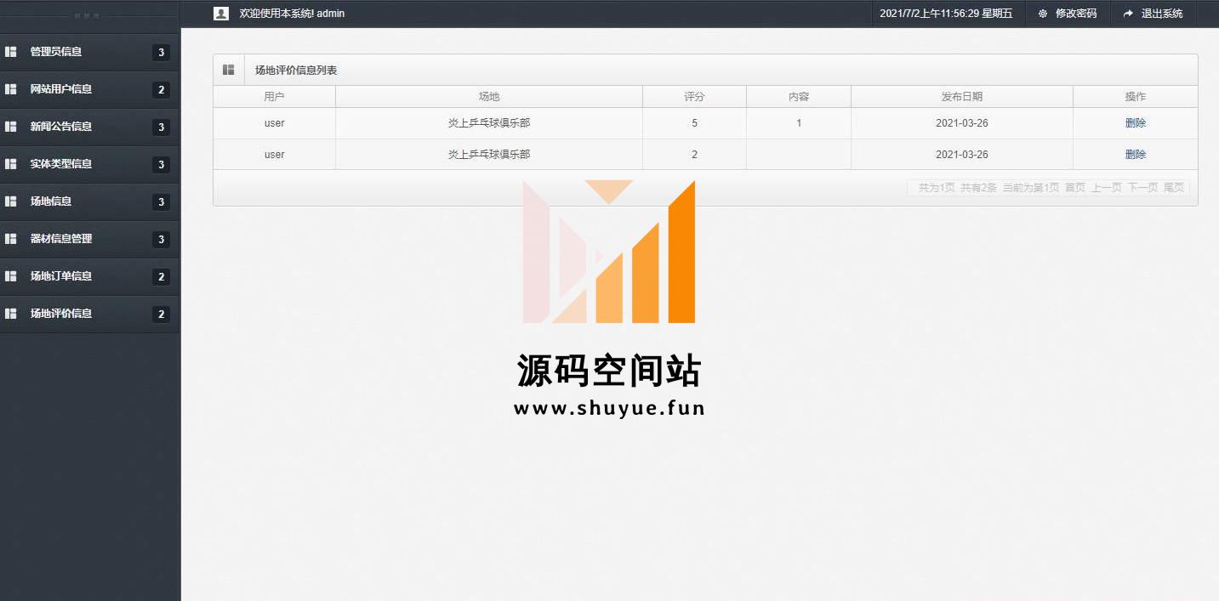Click the 首页 pagination link
1219x601 pixels.
coord(1074,188)
